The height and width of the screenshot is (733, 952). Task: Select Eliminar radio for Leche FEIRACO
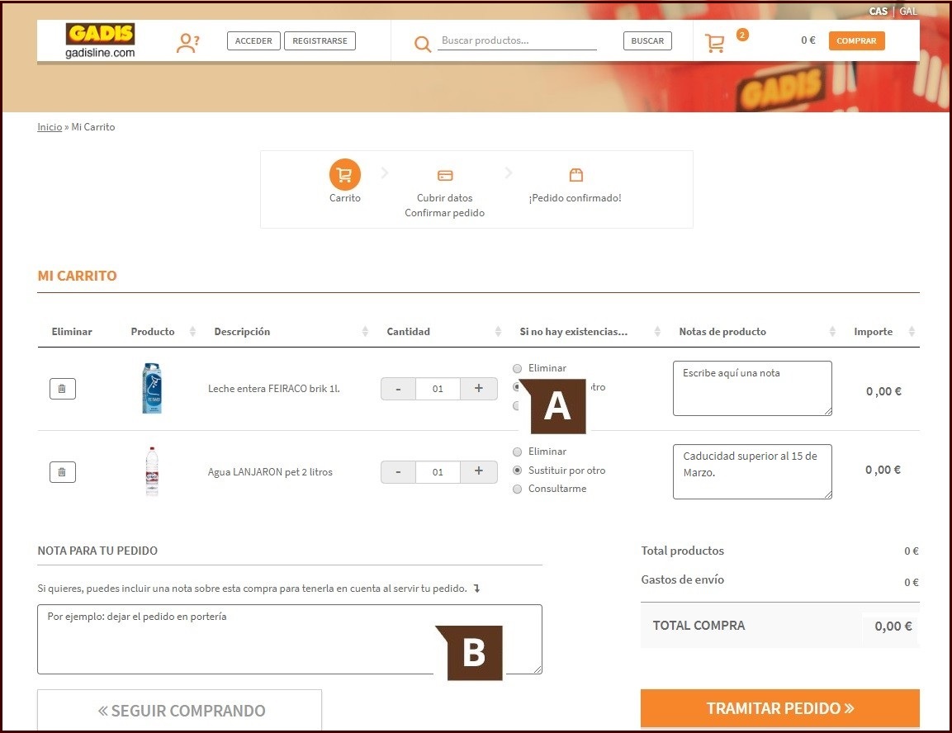pyautogui.click(x=518, y=368)
